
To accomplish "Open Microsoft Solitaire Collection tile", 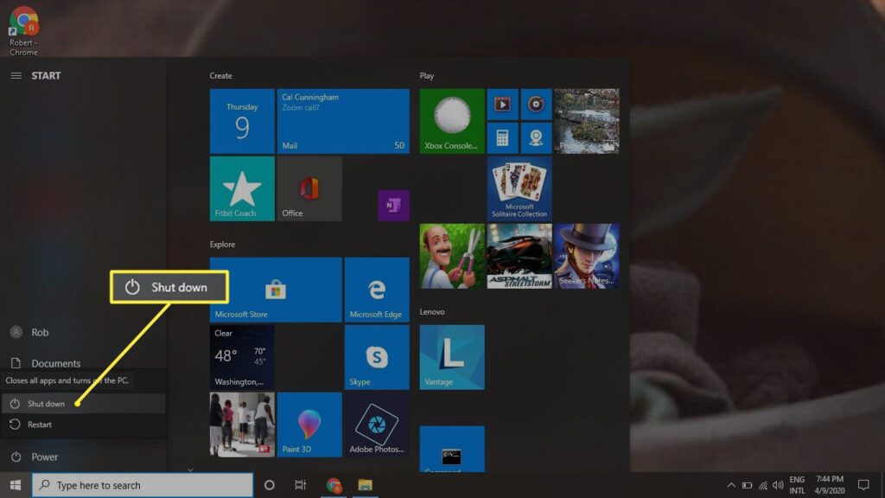I will tap(519, 188).
